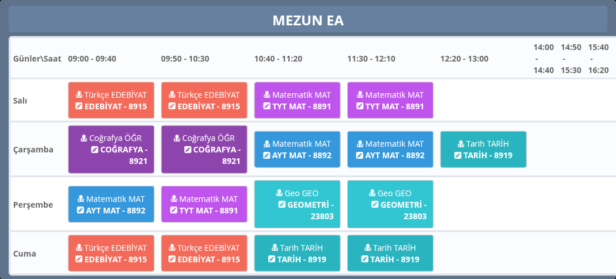
Task: Click edit icon on Salı 10:40 TYT MAT card
Action: pyautogui.click(x=267, y=106)
